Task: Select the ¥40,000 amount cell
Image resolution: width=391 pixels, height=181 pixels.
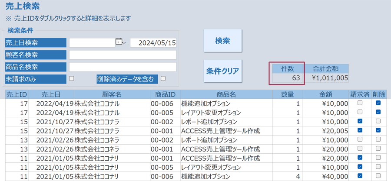Action: pos(326,175)
